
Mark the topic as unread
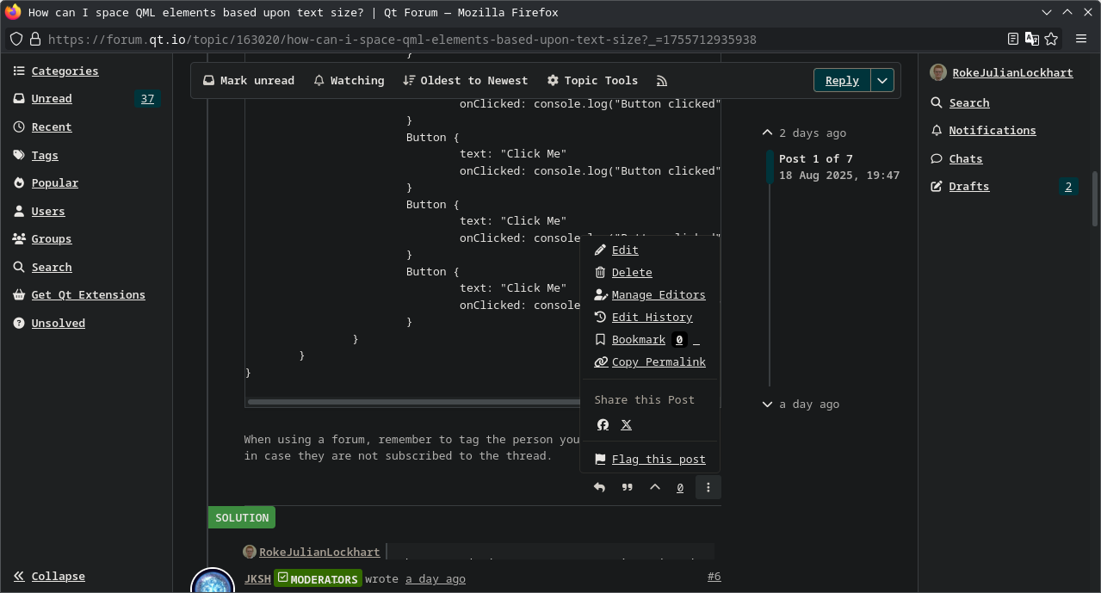249,80
